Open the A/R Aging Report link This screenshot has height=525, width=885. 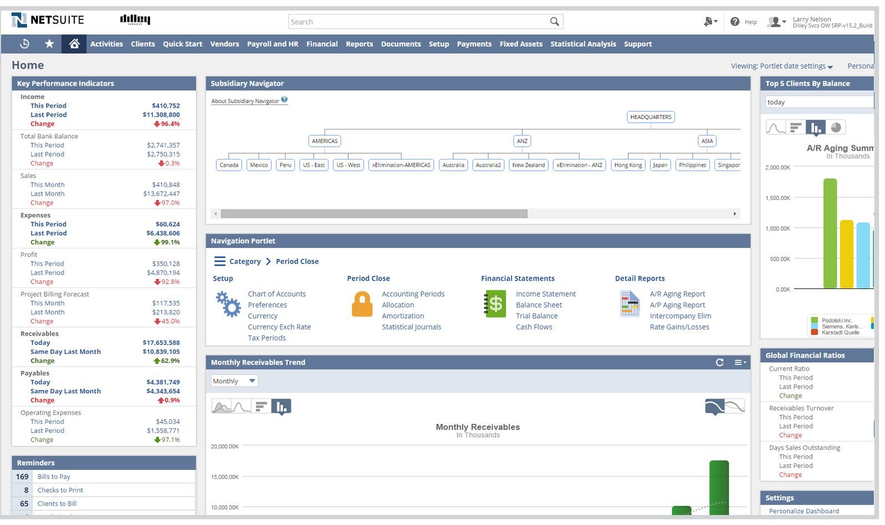pos(677,294)
